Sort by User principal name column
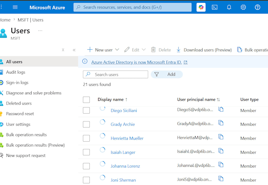This screenshot has height=185, width=268. pyautogui.click(x=198, y=100)
